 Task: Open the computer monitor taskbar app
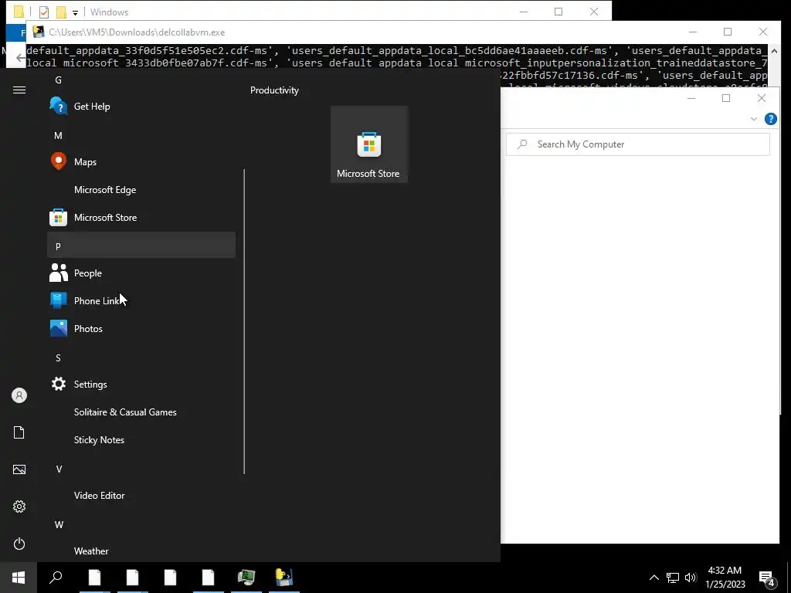coord(246,578)
